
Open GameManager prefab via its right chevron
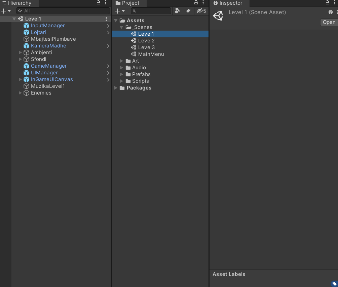[108, 66]
